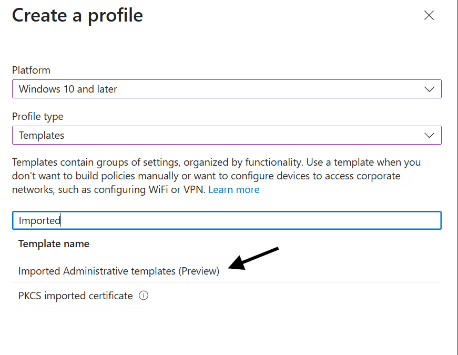Sort by the Template name column header

[54, 244]
